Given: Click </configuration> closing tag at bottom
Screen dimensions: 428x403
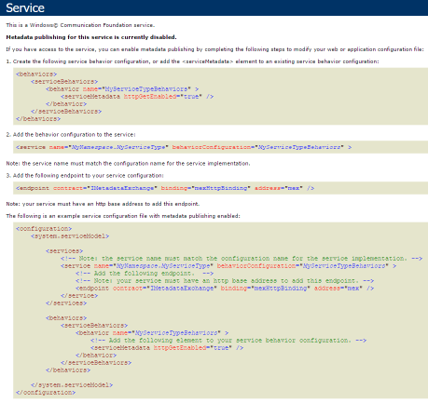Looking at the screenshot, I should click(46, 393).
